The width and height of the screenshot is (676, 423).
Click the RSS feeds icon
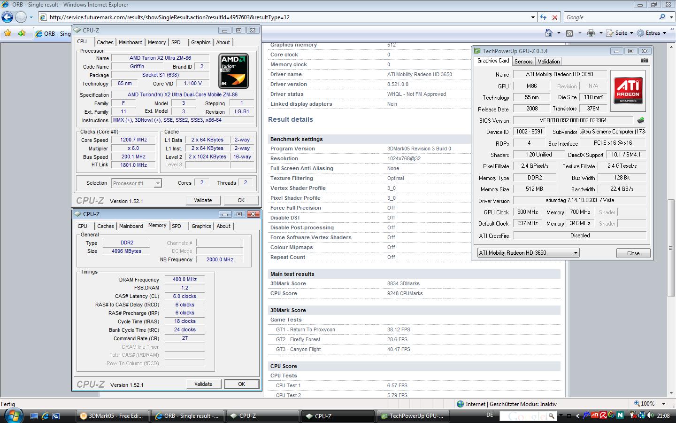pyautogui.click(x=569, y=33)
